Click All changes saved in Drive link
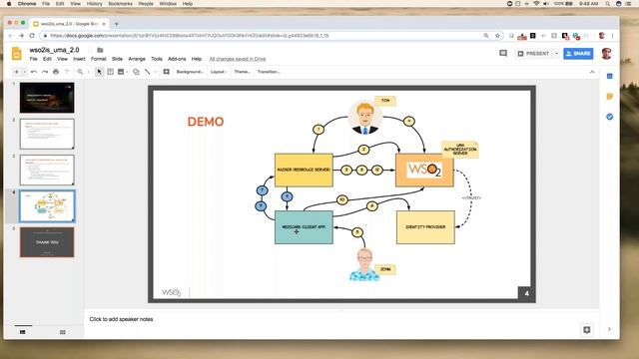 238,59
